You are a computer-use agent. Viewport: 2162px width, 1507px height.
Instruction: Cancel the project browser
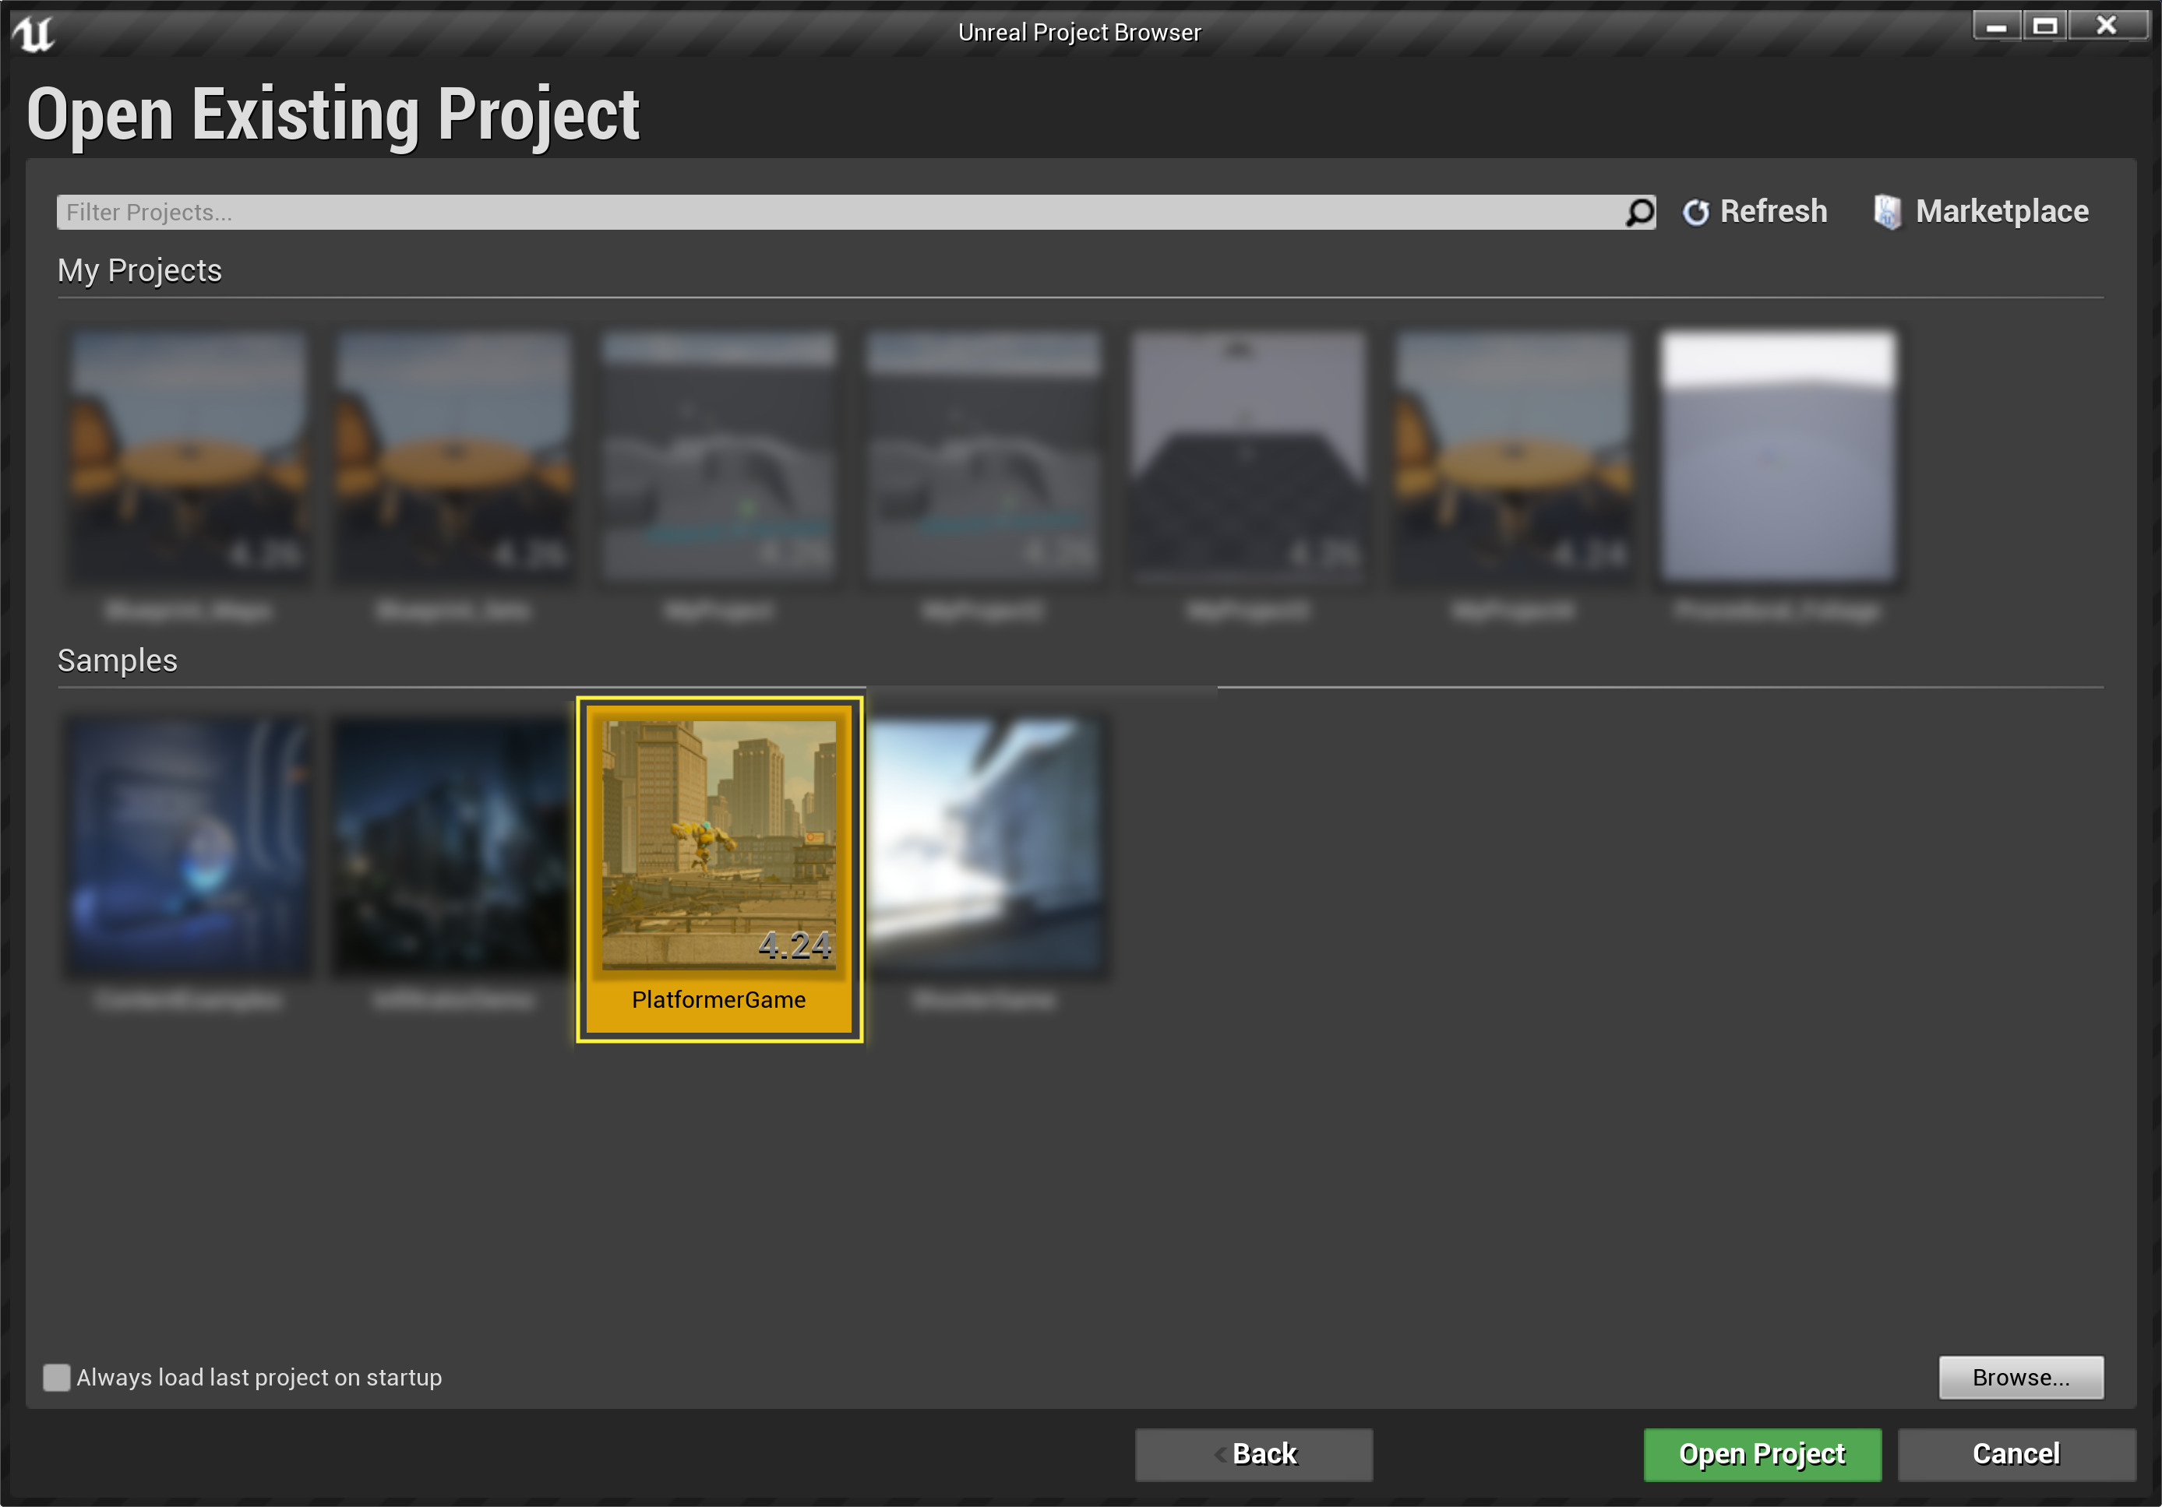tap(2015, 1453)
